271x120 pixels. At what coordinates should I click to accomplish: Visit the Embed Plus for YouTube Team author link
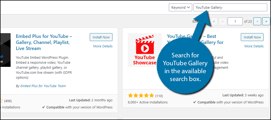tap(43, 86)
